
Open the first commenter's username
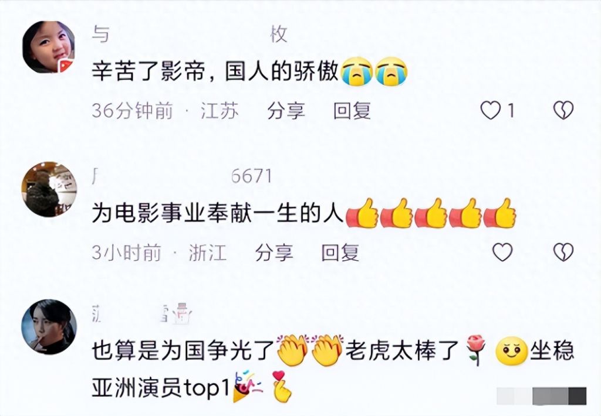[190, 35]
